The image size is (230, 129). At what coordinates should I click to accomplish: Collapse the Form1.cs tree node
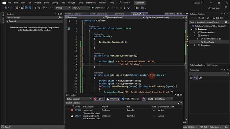point(195,35)
